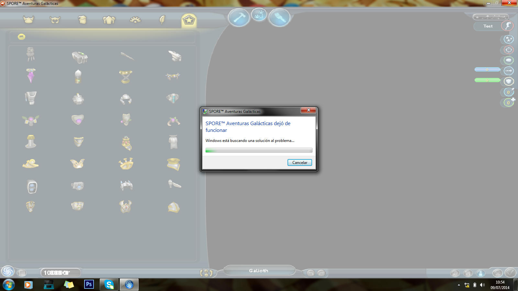Click the crosshair target icon in the right-hand column
518x291 pixels.
509,50
